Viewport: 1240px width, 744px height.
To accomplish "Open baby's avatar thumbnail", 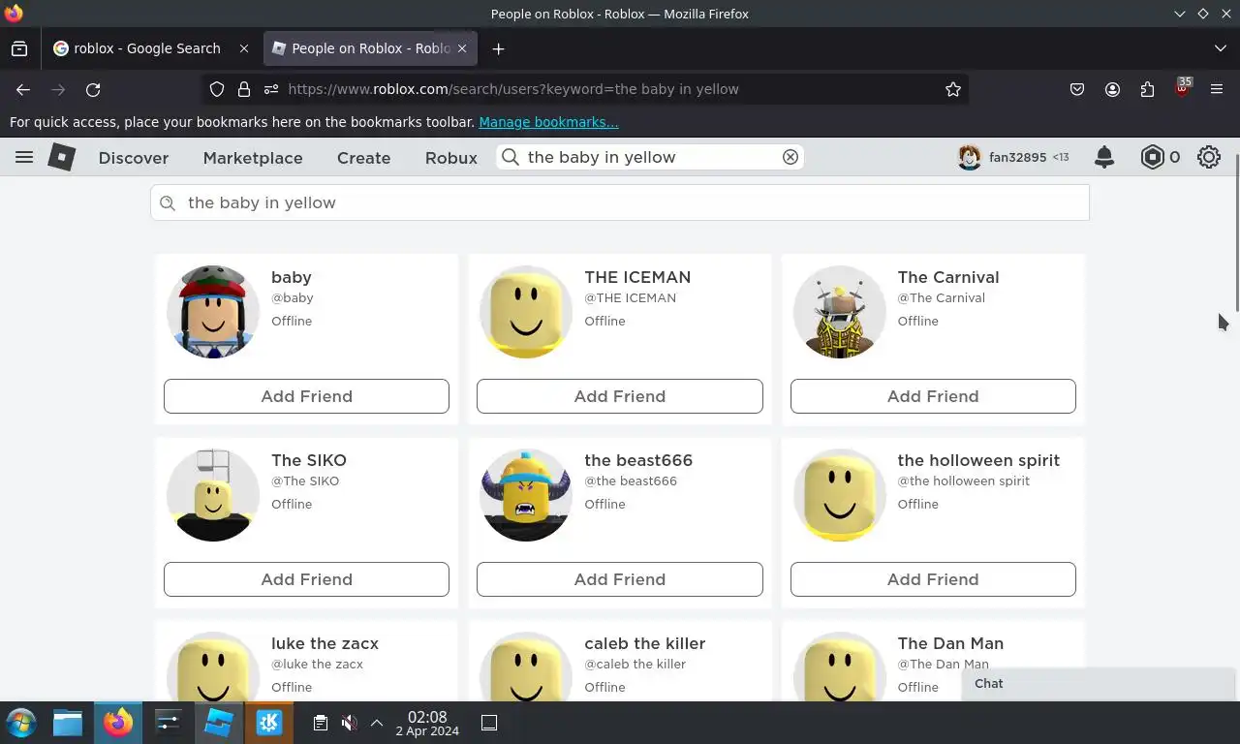I will click(213, 312).
